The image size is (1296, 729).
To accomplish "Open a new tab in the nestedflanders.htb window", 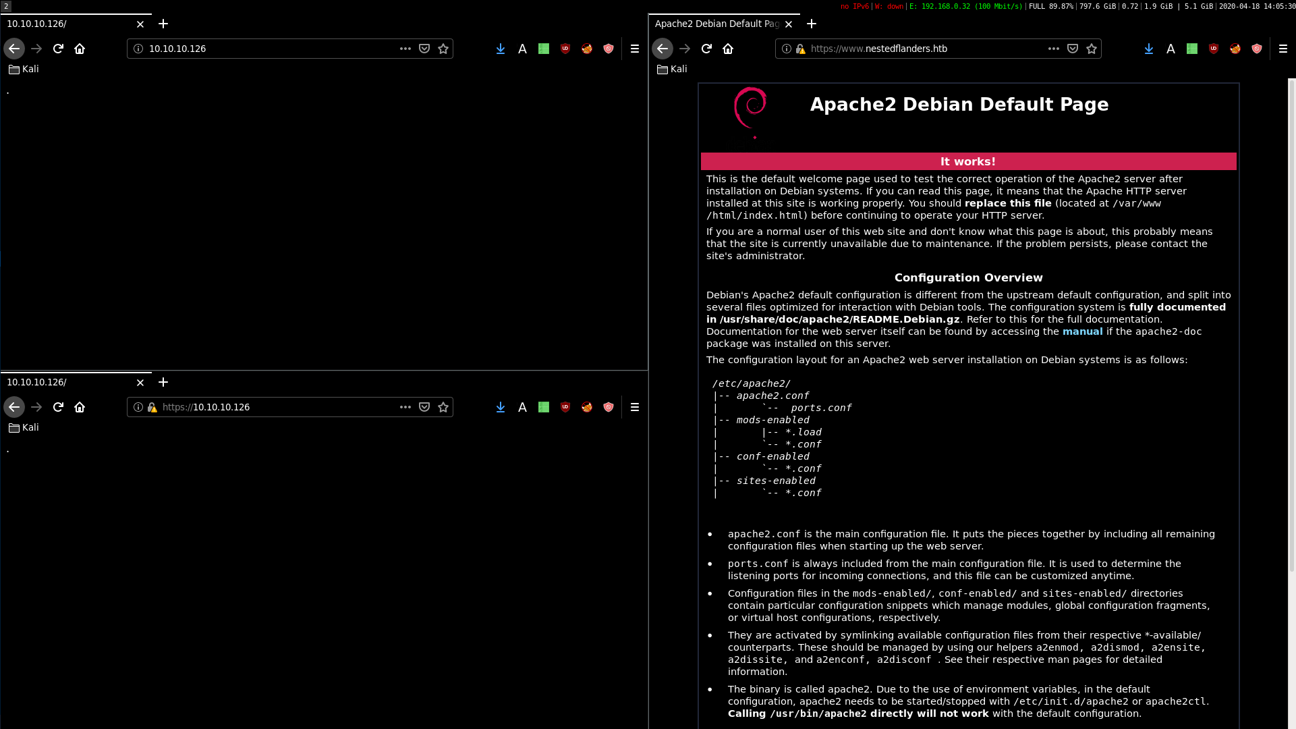I will tap(812, 24).
